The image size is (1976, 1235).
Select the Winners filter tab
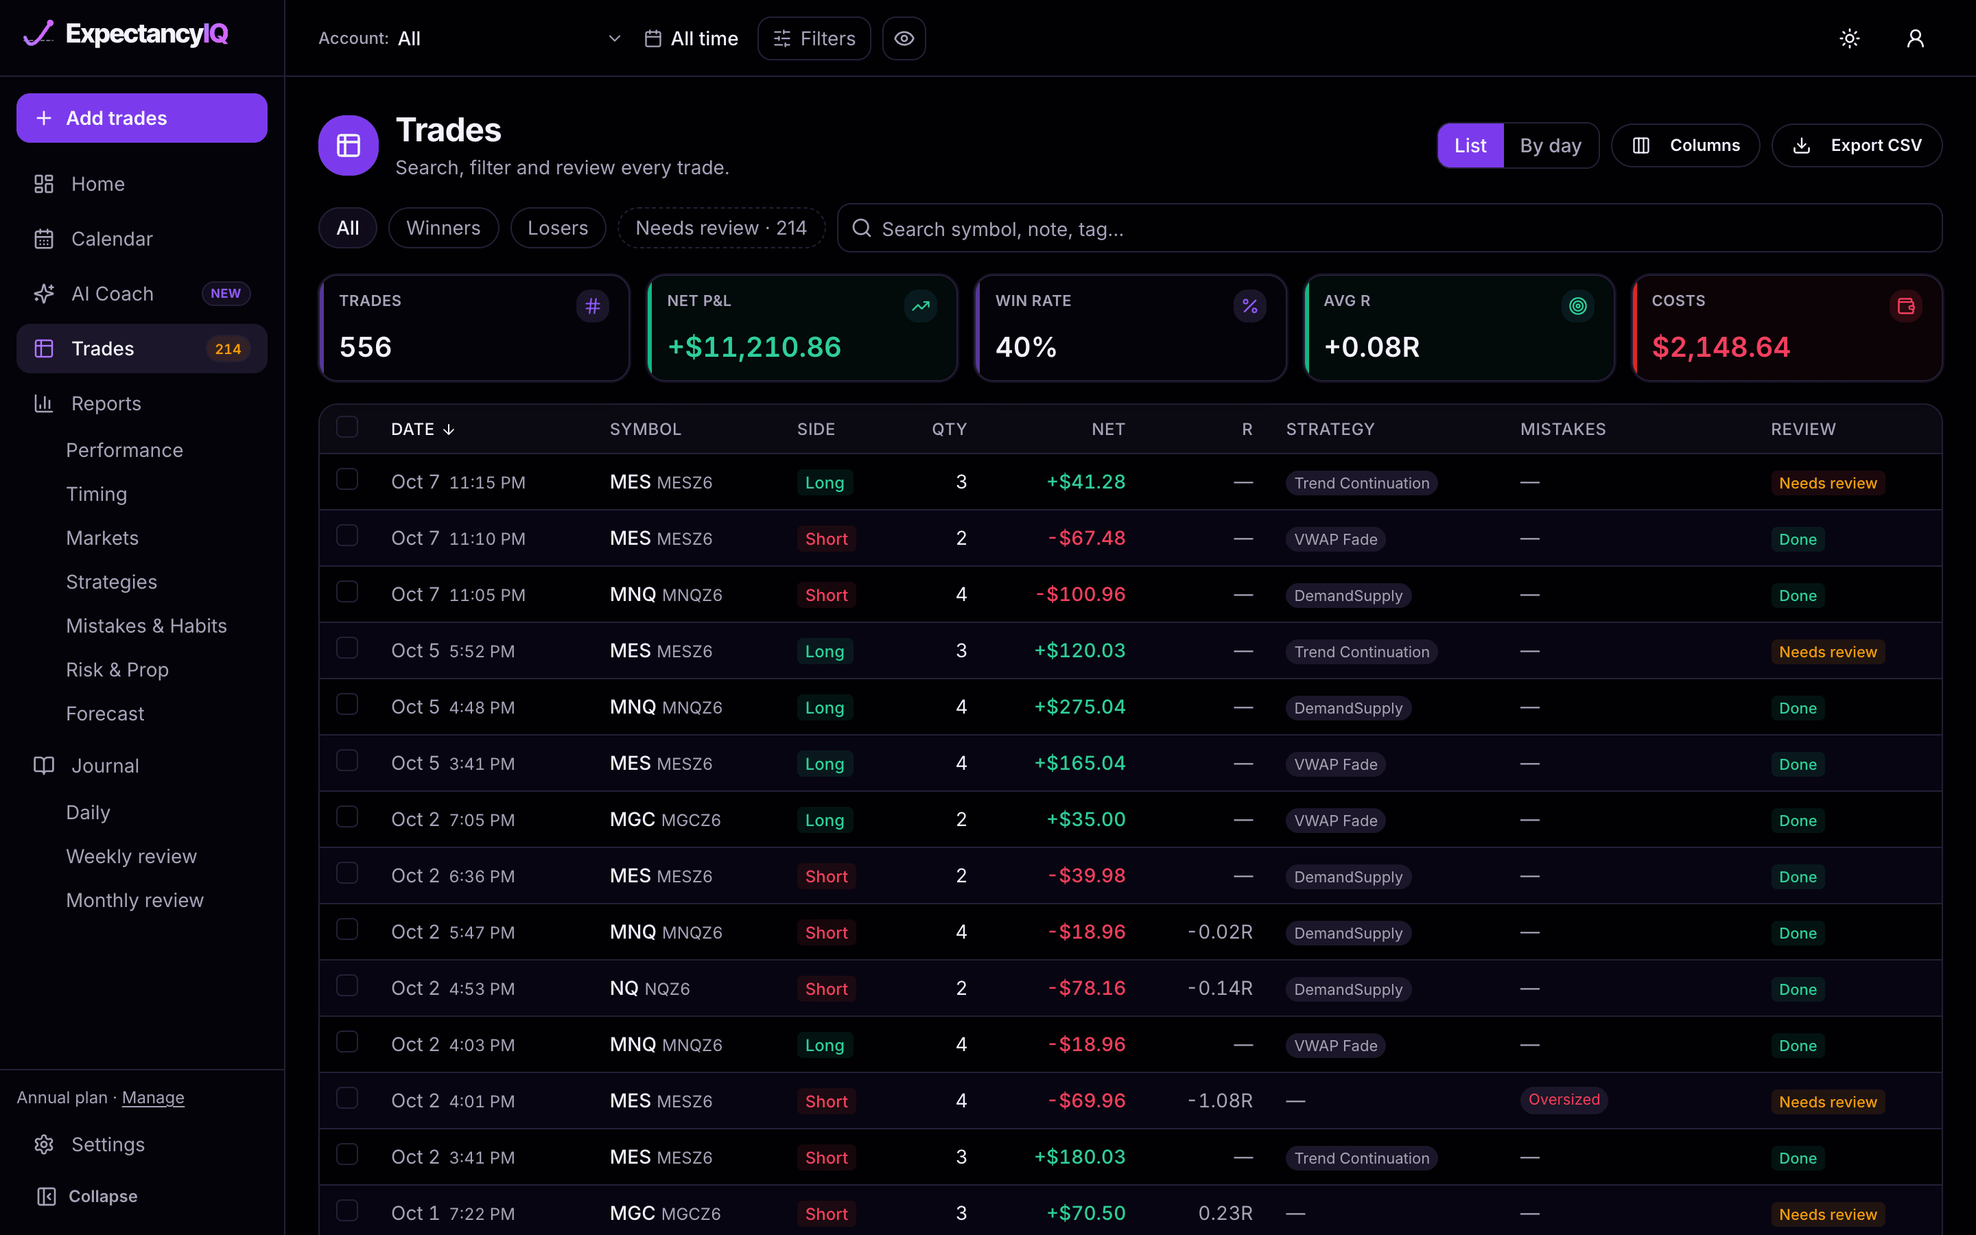pyautogui.click(x=443, y=228)
